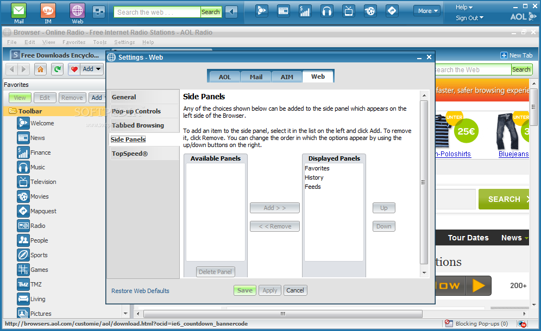Open the News icon in top toolbar

click(x=284, y=11)
